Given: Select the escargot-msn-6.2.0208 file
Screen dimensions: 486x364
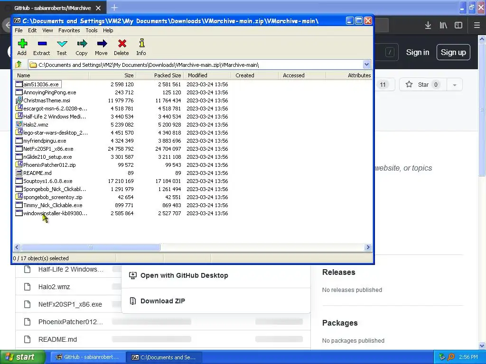Looking at the screenshot, I should tap(55, 109).
